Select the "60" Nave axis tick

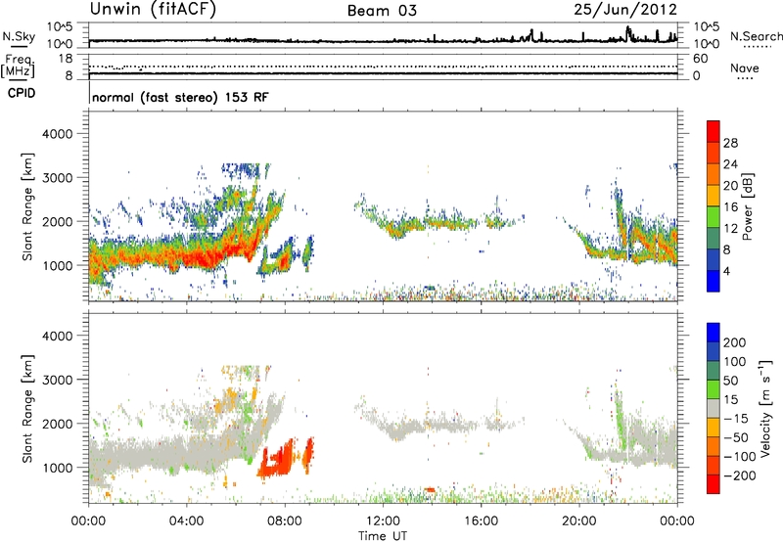click(700, 59)
